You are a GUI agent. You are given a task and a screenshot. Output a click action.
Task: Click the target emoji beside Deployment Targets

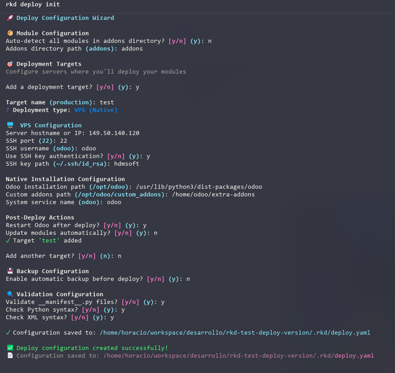pos(10,64)
